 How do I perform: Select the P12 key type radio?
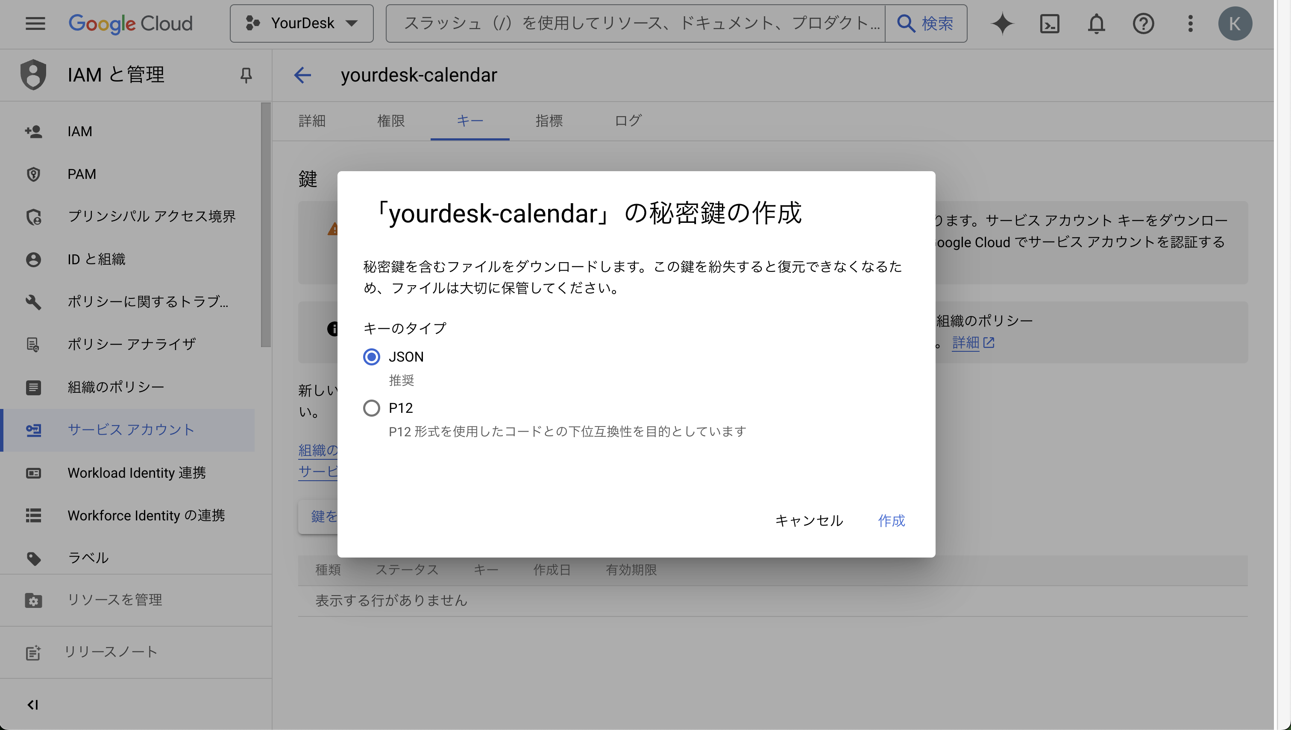pos(371,408)
